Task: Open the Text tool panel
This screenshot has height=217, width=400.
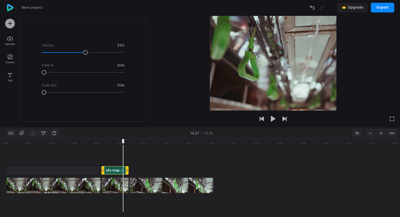Action: coord(10,77)
